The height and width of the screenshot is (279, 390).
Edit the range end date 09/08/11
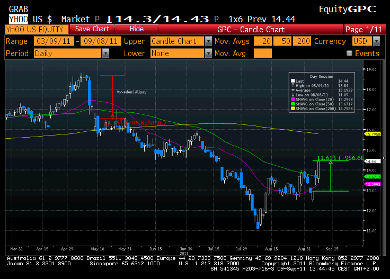tap(101, 41)
